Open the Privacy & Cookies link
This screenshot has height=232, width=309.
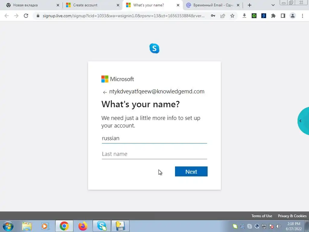[x=292, y=216]
